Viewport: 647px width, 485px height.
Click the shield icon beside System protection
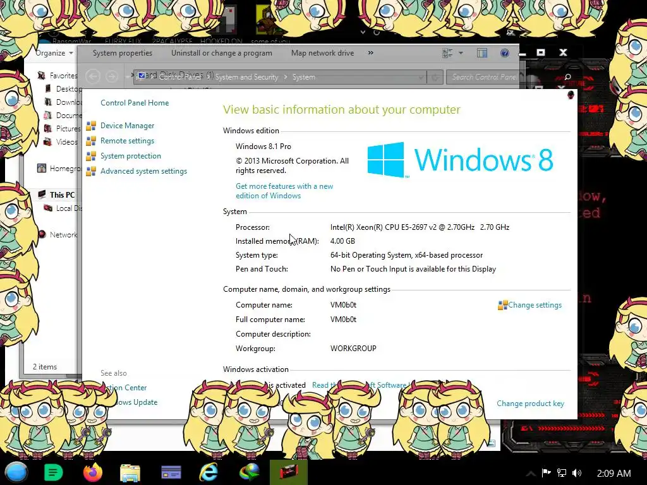91,157
